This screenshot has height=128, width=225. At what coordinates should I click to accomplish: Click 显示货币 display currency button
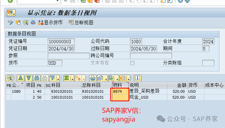(50, 23)
